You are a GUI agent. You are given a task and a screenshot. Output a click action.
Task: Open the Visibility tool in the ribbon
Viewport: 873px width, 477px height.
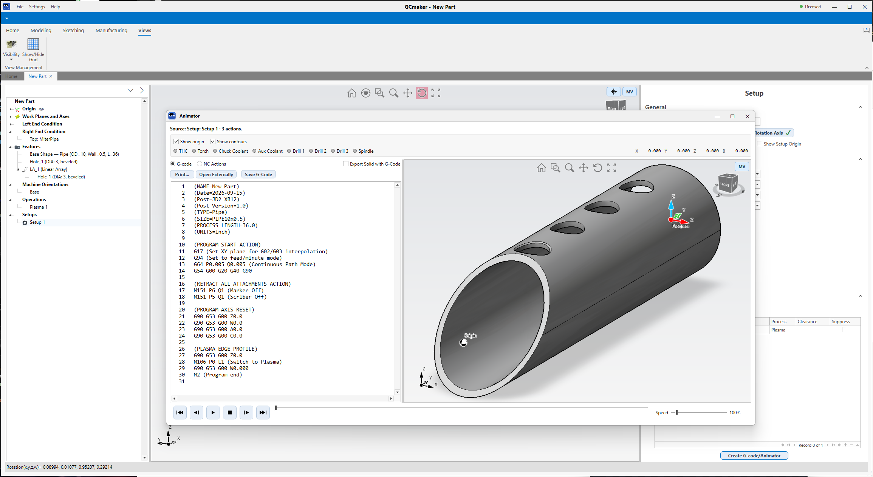(11, 50)
